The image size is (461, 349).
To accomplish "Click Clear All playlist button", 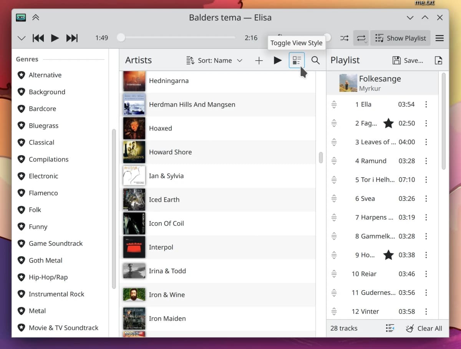I will pyautogui.click(x=424, y=328).
